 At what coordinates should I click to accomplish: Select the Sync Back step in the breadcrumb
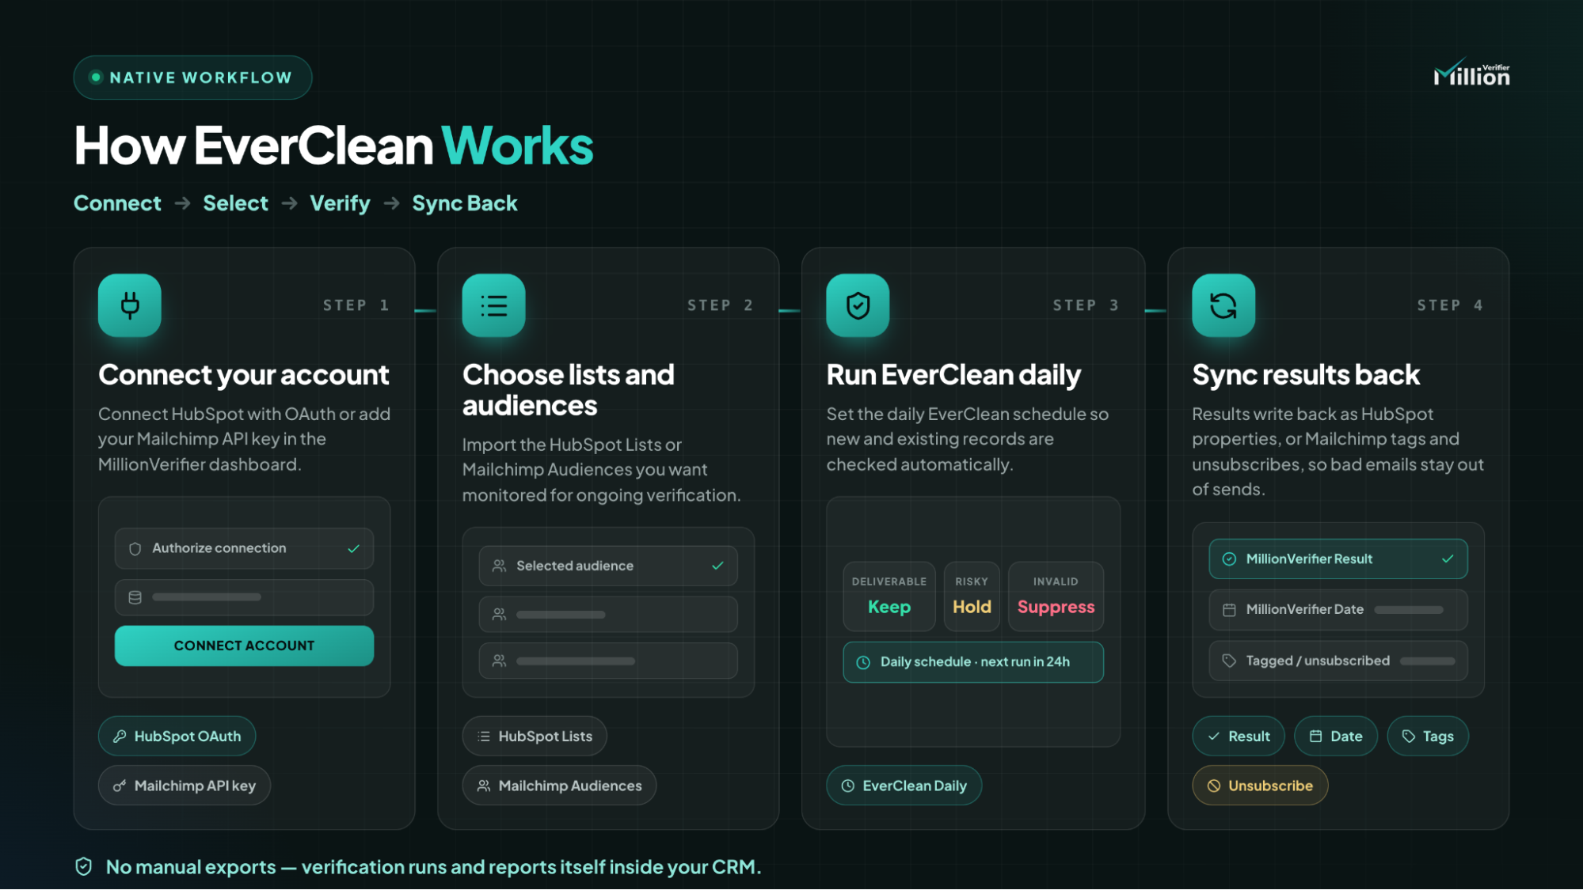(465, 203)
